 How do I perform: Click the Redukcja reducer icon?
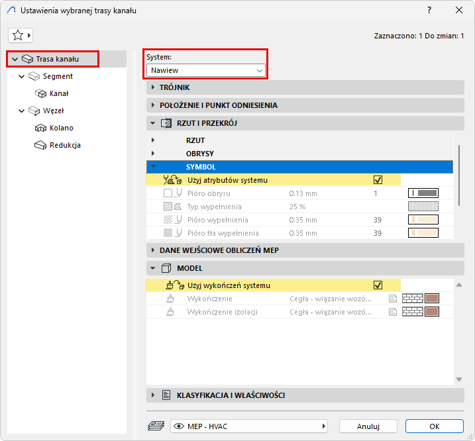40,145
